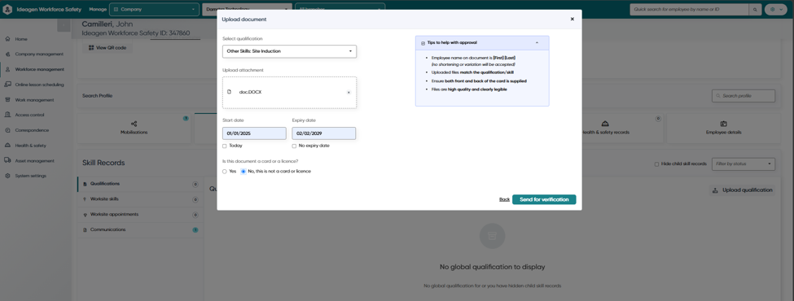Viewport: 794px width, 301px height.
Task: Click 'No global qualification to display' text
Action: click(x=492, y=267)
